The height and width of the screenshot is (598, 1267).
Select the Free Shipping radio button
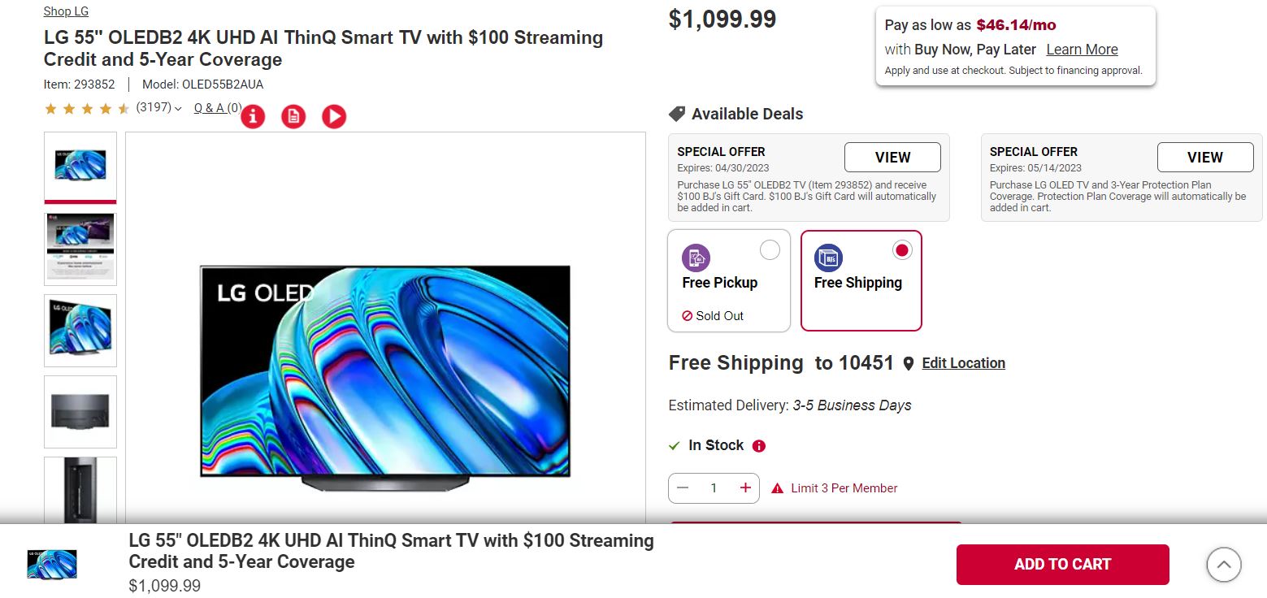[902, 250]
